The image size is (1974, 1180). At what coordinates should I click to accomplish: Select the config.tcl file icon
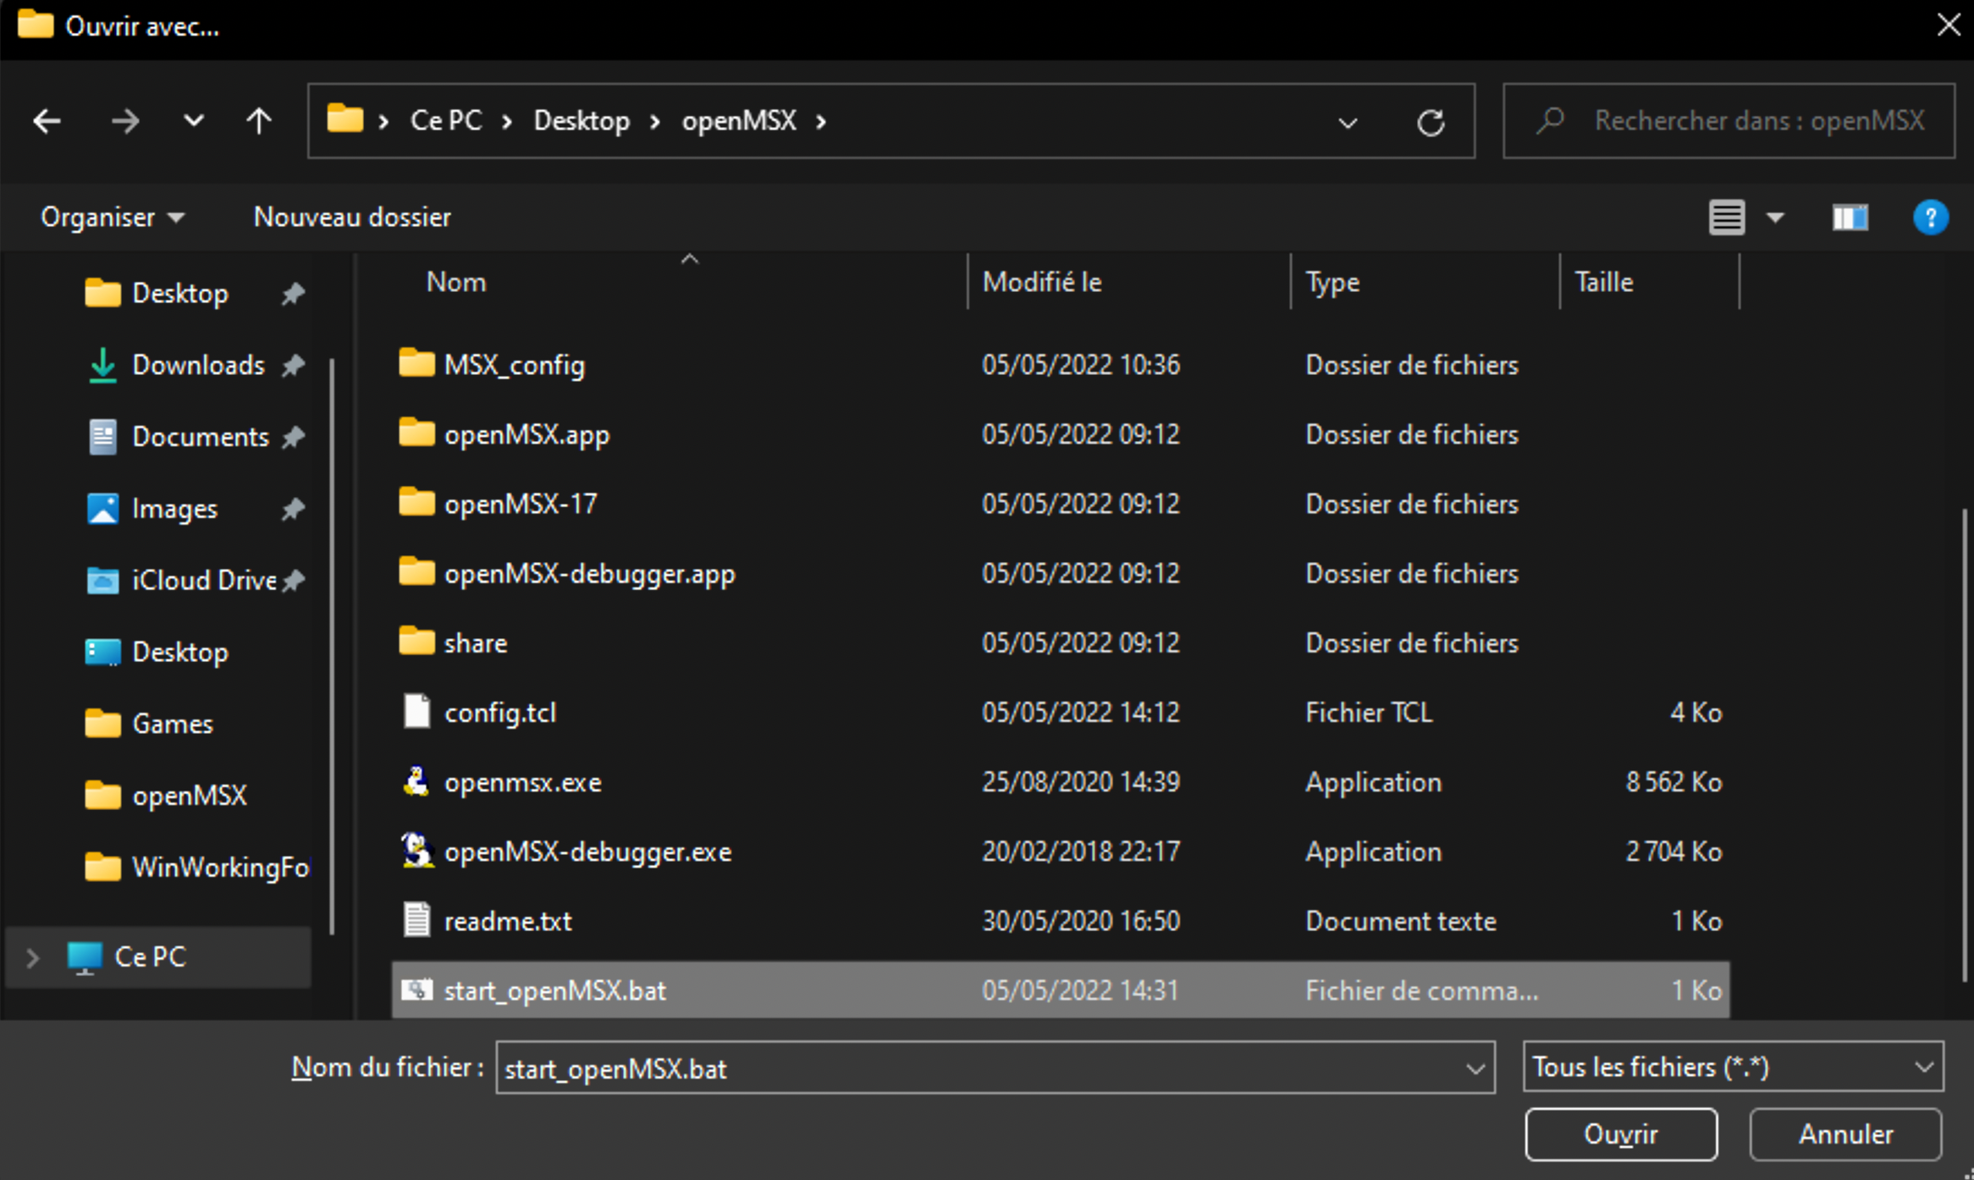point(416,711)
